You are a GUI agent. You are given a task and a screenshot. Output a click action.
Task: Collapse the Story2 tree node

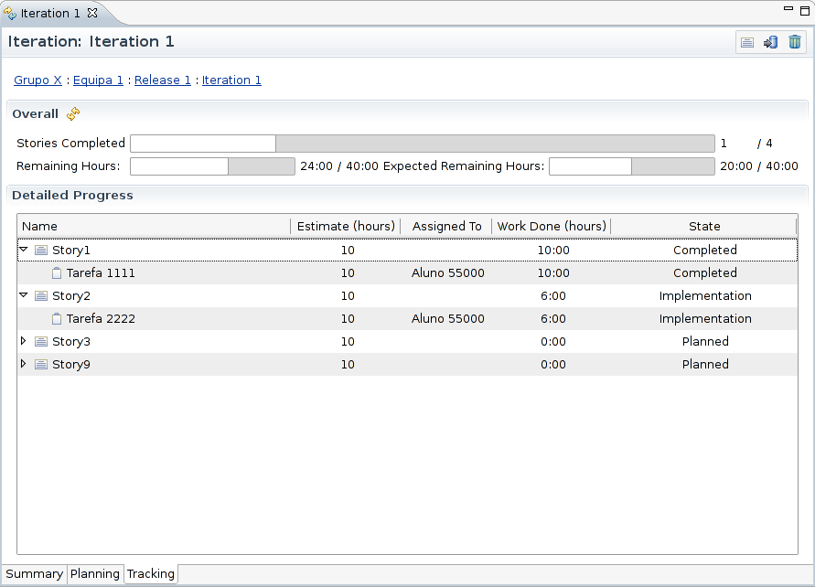[x=24, y=295]
